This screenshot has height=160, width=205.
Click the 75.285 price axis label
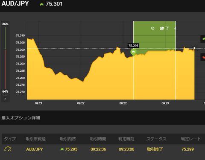[x=20, y=71]
